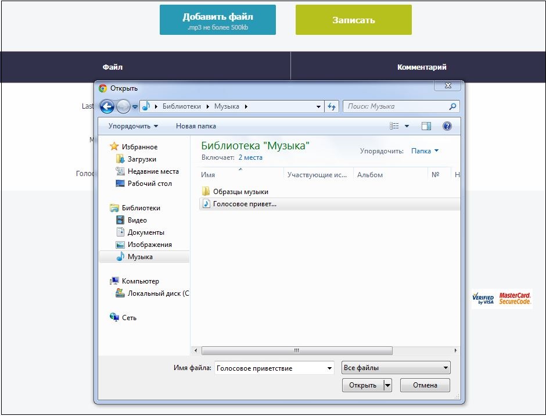Open the Упорядочить dropdown menu
This screenshot has height=416, width=546.
point(133,126)
